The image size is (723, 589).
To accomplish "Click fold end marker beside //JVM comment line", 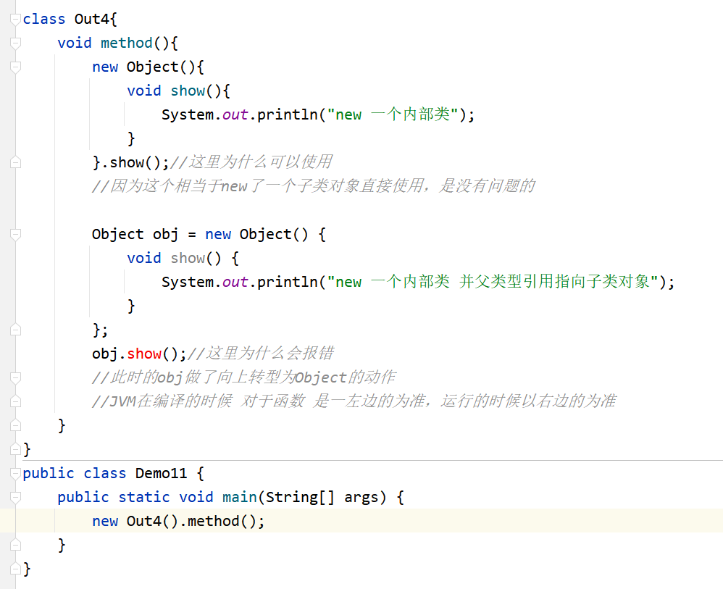I will [x=15, y=401].
